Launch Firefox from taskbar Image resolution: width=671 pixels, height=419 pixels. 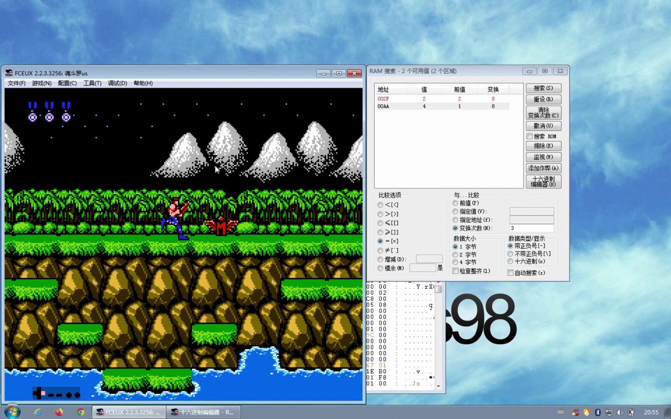59,412
